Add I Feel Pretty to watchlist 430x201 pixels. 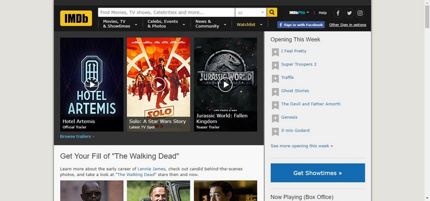click(x=275, y=52)
